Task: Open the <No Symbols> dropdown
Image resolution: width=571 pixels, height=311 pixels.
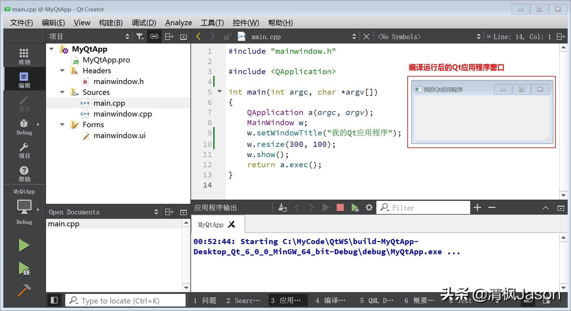Action: pyautogui.click(x=399, y=36)
